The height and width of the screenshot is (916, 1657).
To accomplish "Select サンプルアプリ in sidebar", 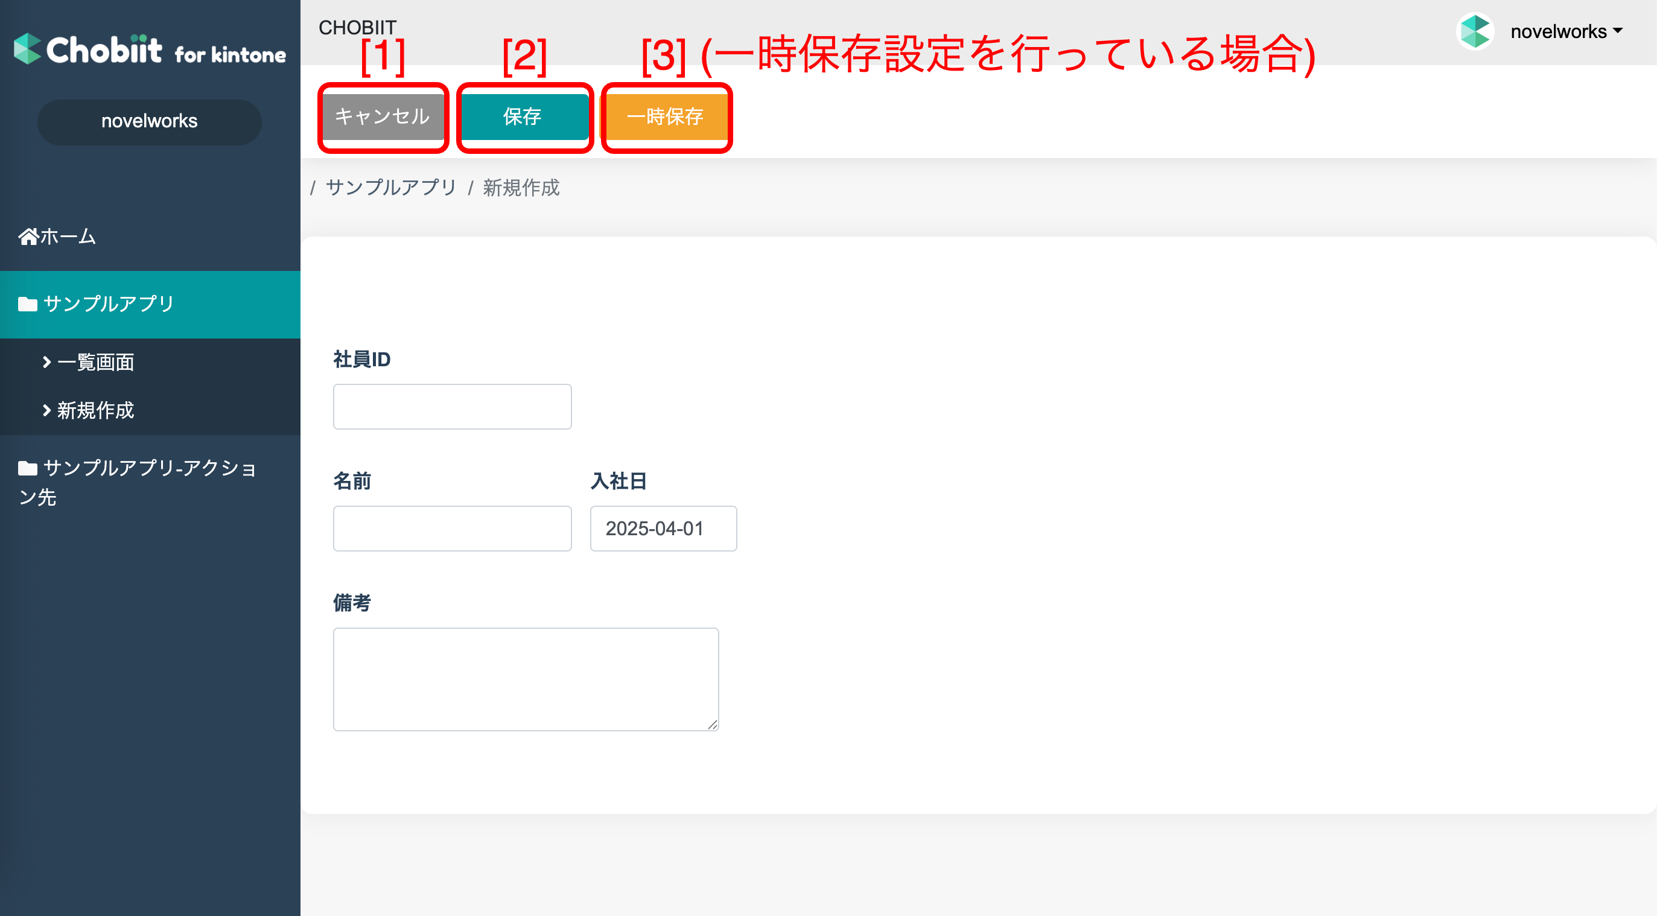I will tap(150, 304).
